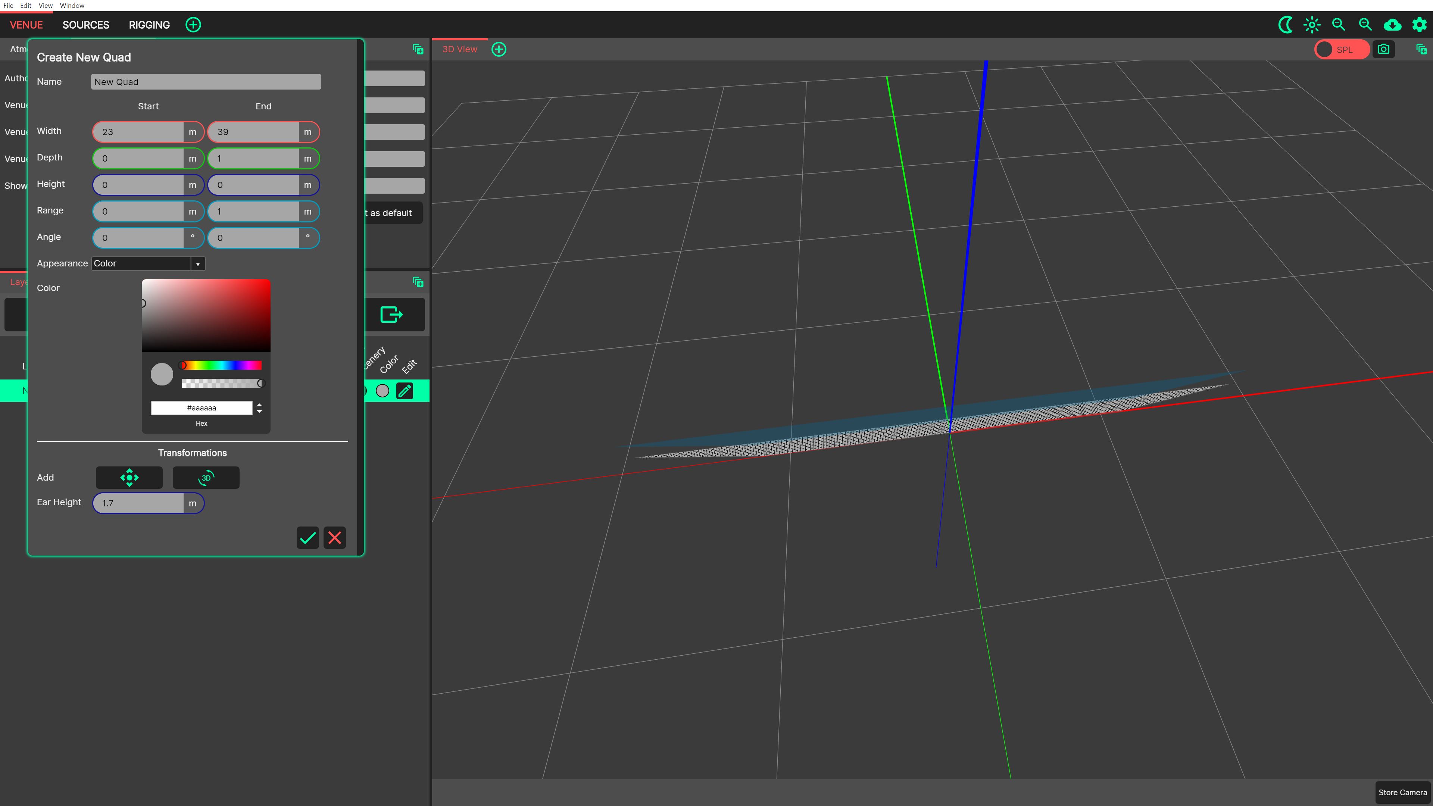Switch to light mode sun icon

tap(1312, 25)
